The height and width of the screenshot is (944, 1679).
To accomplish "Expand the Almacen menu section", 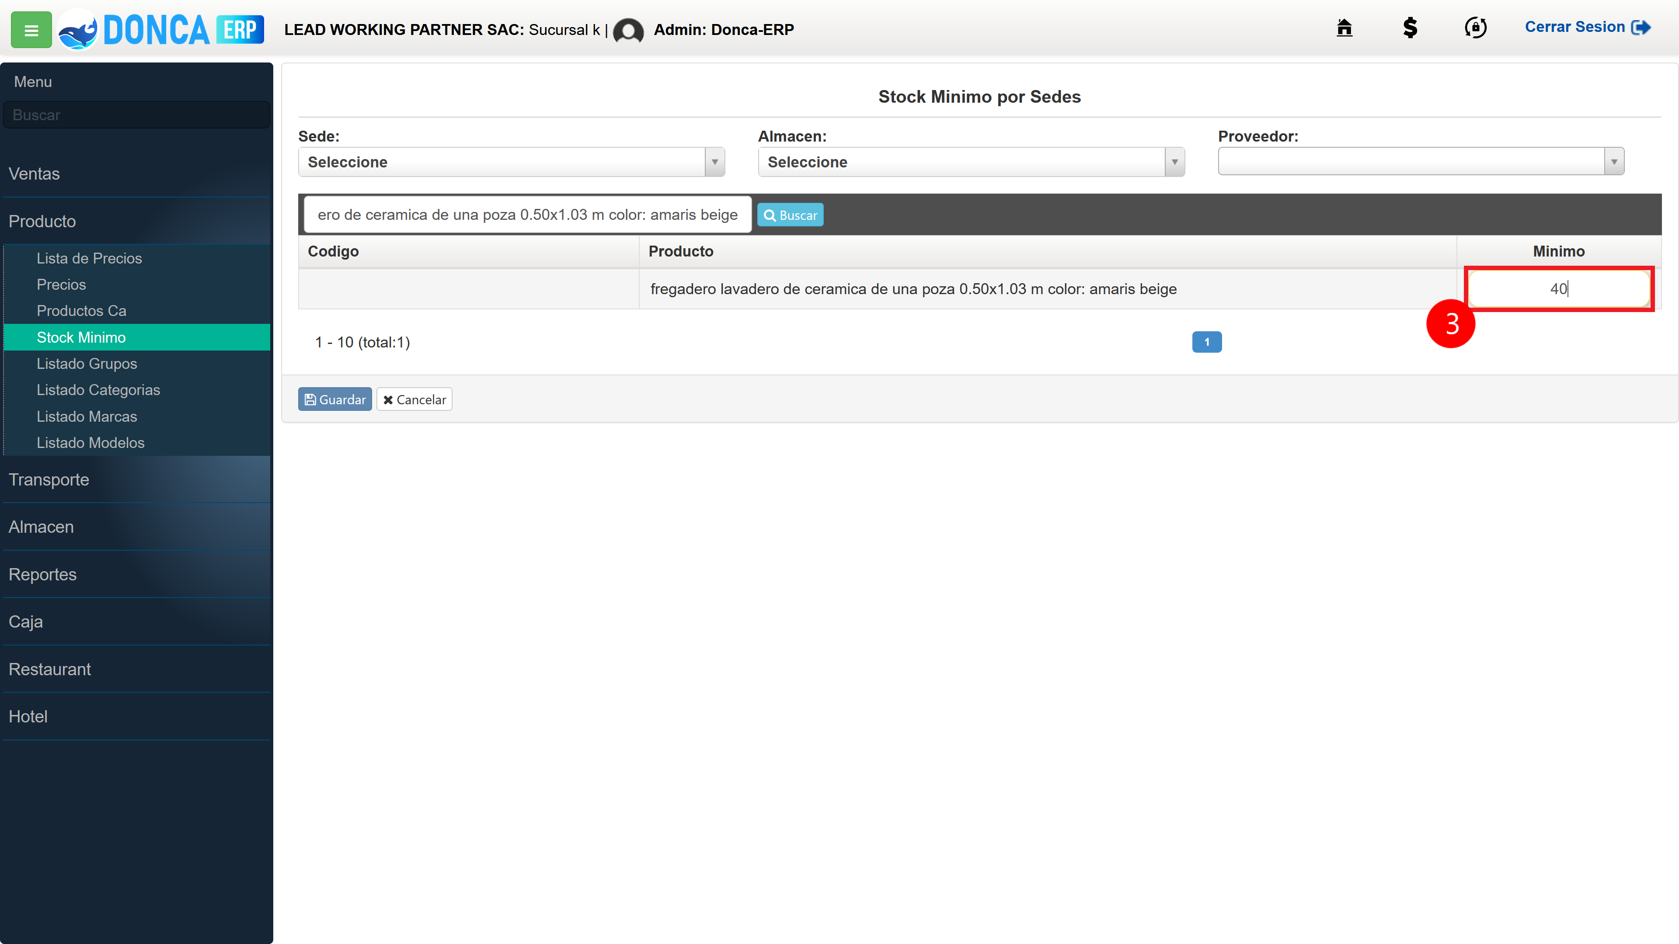I will [137, 526].
